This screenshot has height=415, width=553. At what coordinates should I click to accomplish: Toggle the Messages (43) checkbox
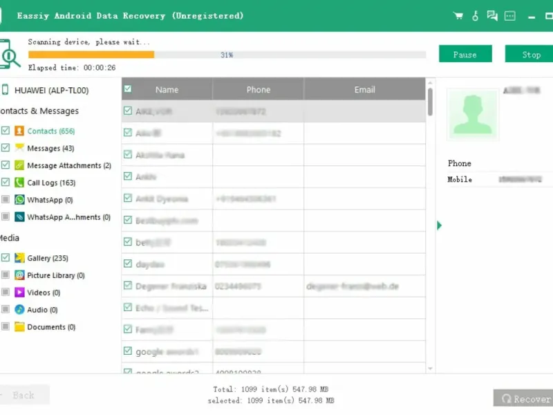click(x=6, y=147)
